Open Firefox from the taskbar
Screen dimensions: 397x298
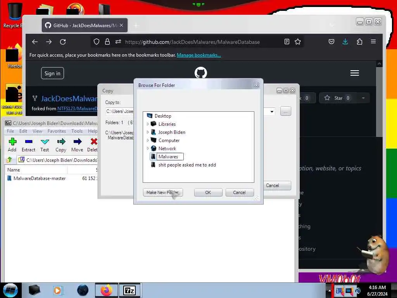tap(107, 290)
